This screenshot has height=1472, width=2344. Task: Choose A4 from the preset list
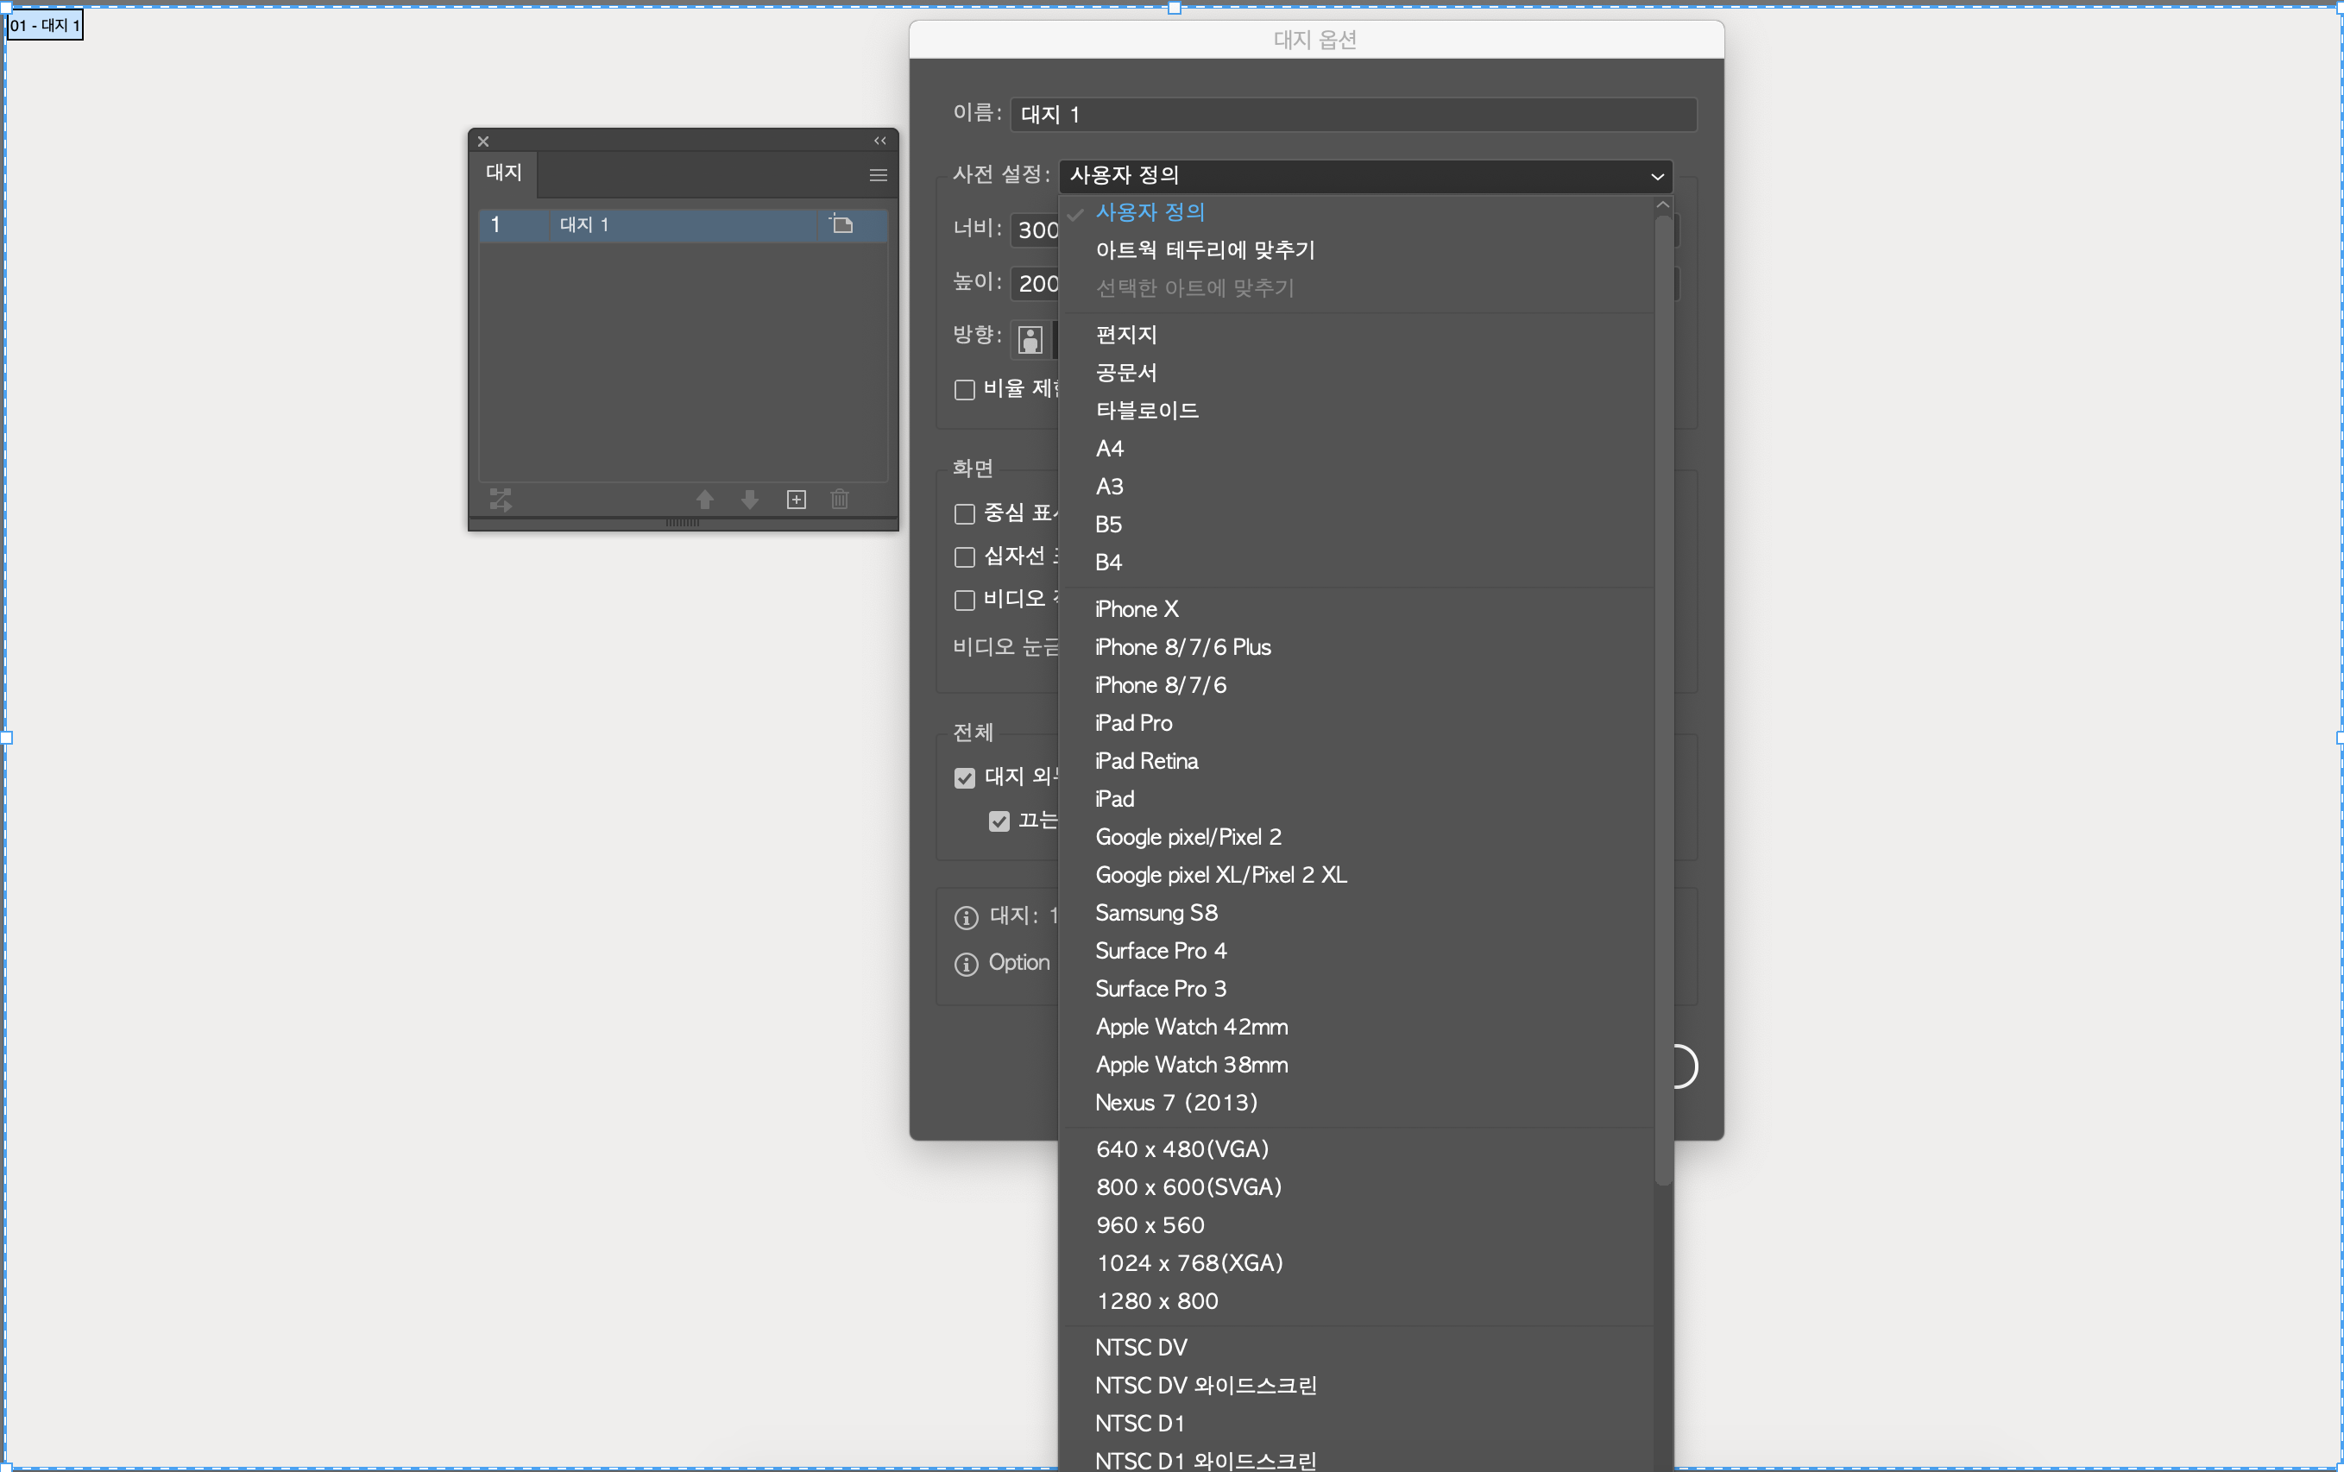click(1110, 449)
